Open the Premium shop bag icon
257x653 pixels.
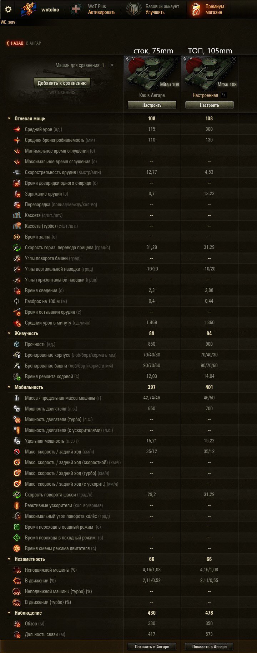[196, 9]
